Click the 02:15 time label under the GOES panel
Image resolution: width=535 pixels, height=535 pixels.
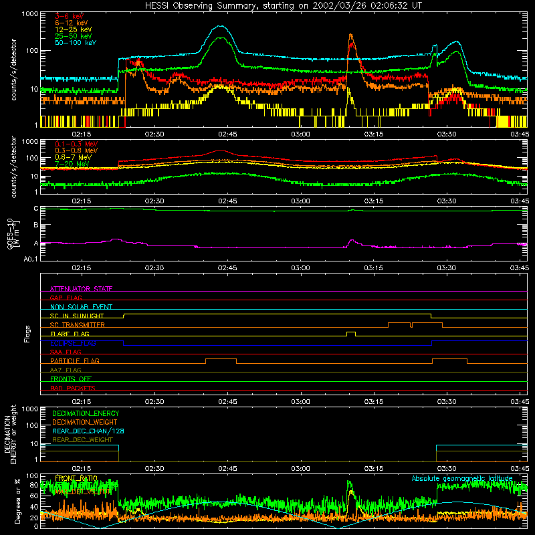81,268
